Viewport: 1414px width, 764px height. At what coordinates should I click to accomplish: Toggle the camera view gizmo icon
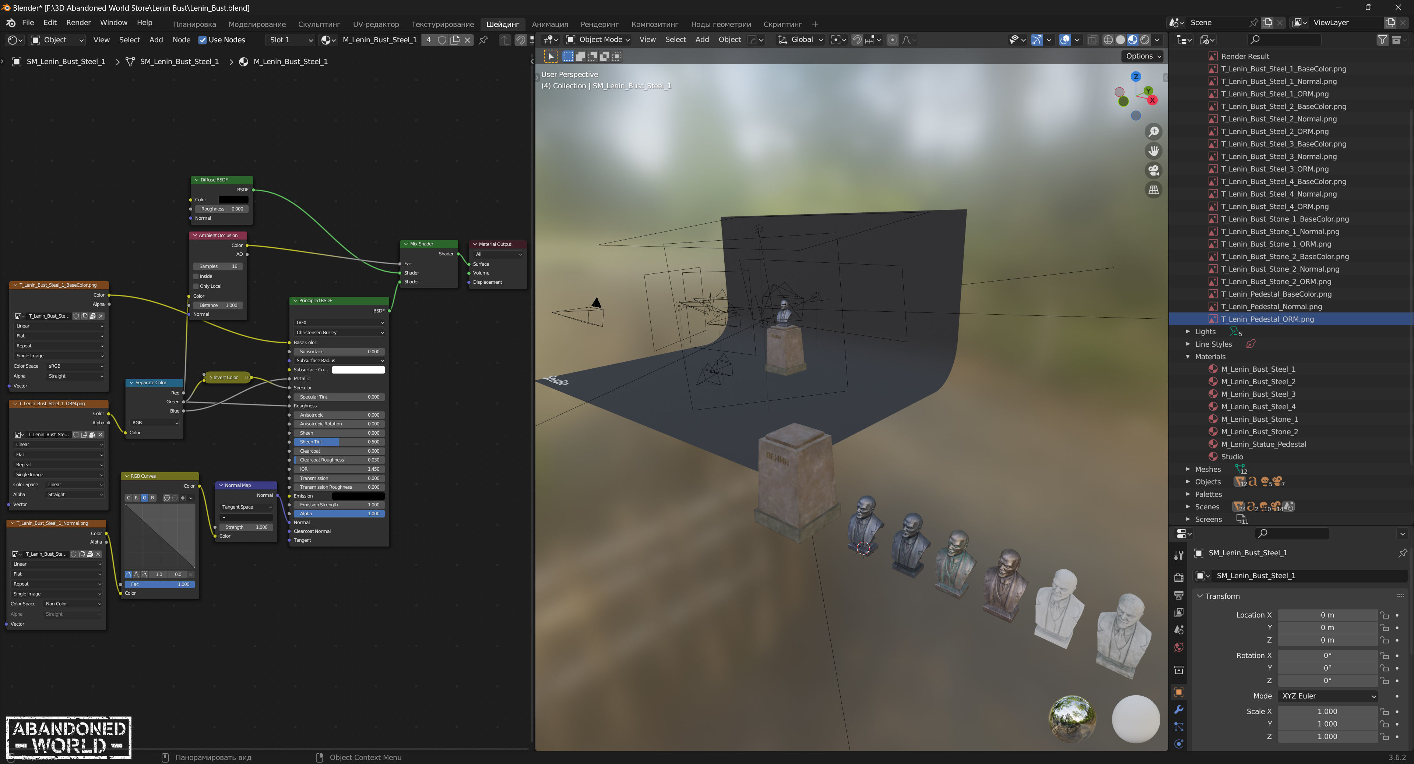1153,170
